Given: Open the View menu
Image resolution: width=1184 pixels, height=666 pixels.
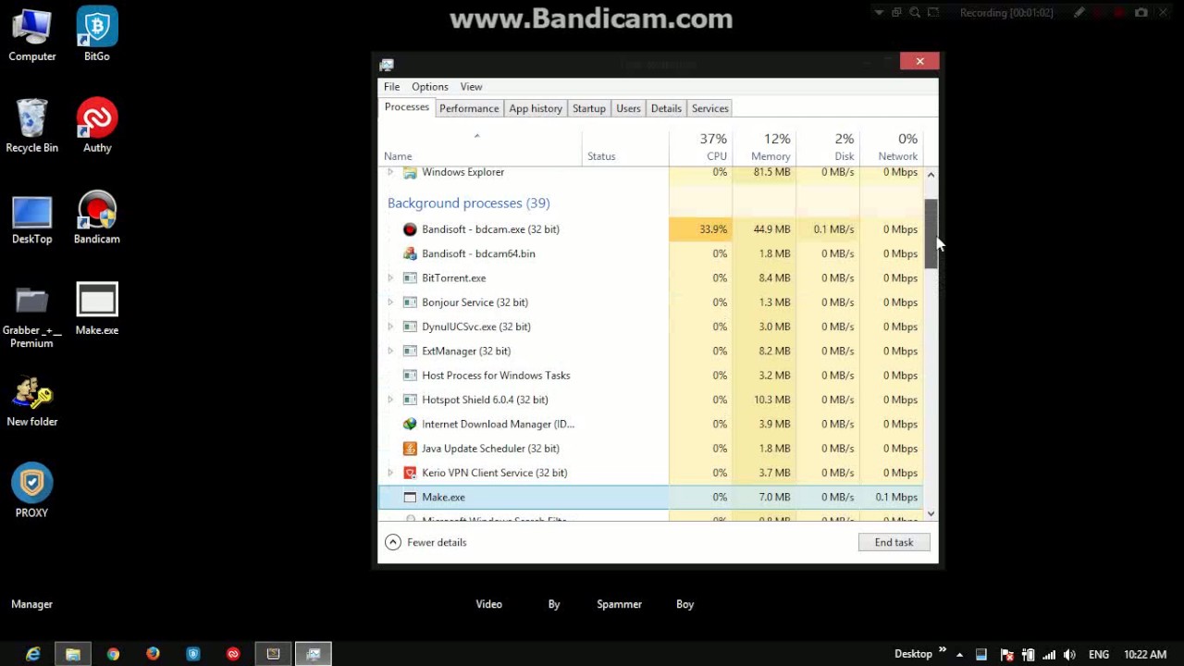Looking at the screenshot, I should (471, 87).
